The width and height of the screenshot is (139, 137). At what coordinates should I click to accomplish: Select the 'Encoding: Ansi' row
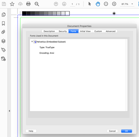47,53
